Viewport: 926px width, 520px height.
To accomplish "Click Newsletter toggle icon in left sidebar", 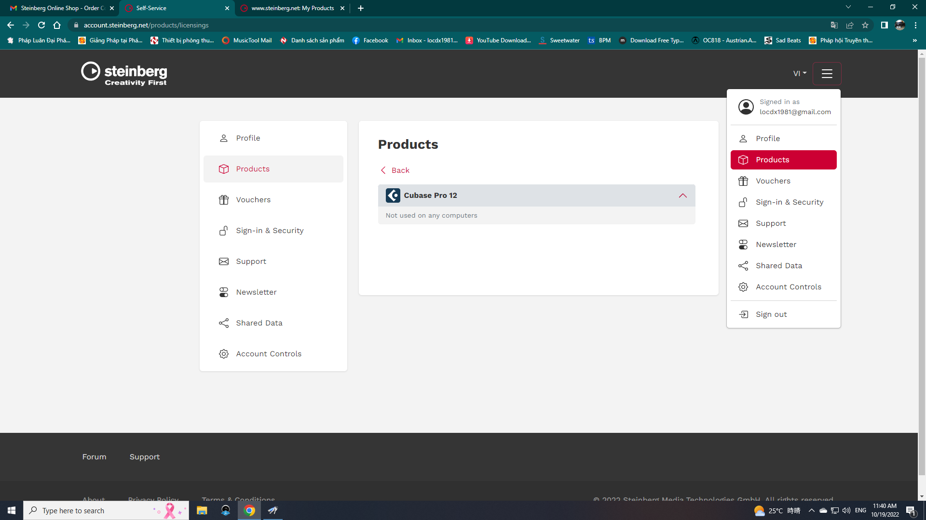I will coord(224,292).
